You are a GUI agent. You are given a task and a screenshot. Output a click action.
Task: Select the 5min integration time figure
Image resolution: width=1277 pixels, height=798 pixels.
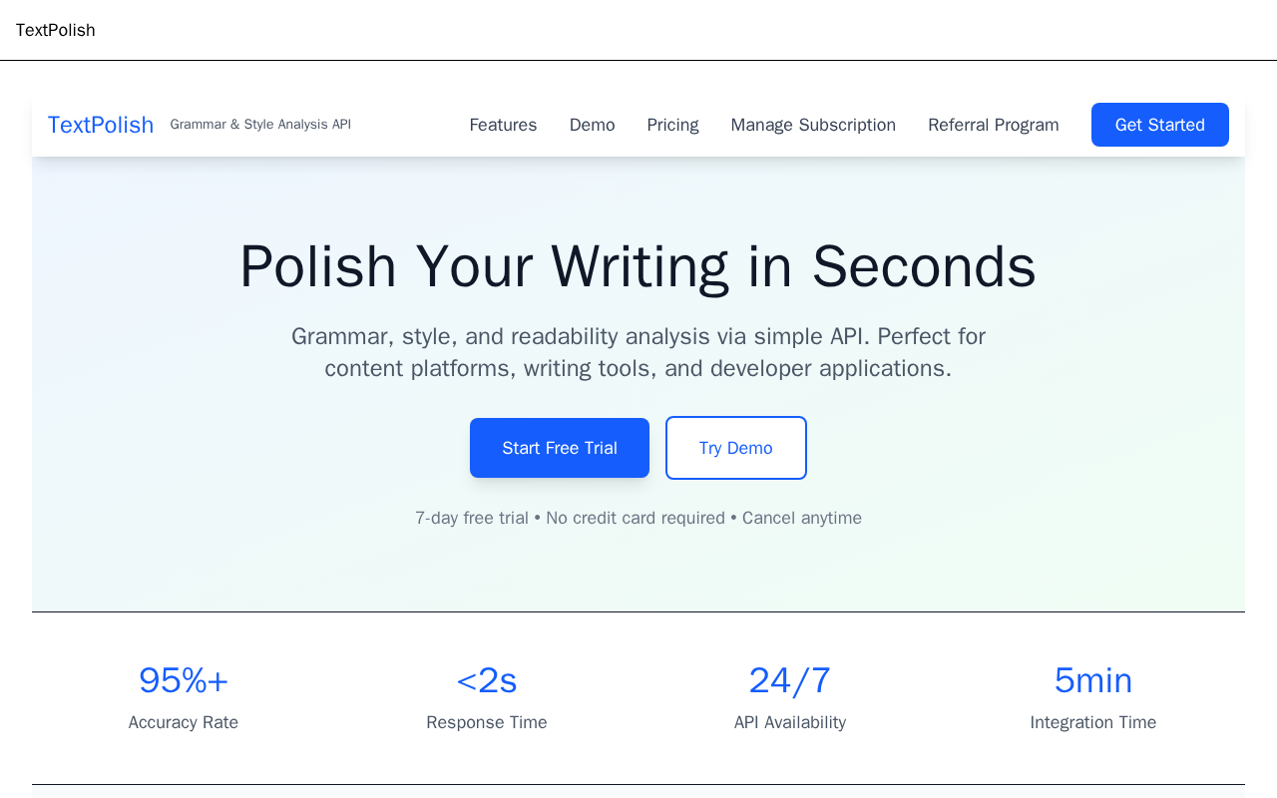(1093, 680)
